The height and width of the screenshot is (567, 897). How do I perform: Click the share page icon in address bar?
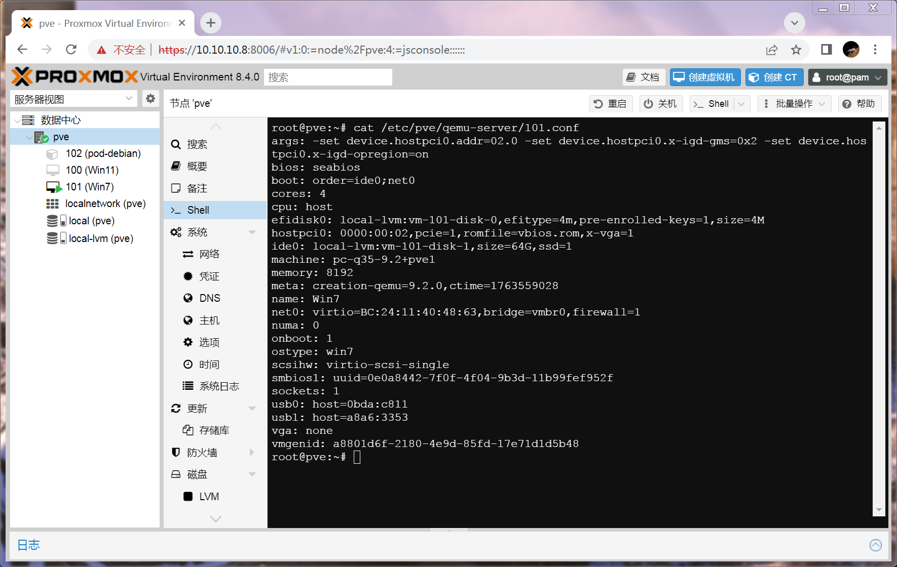tap(772, 50)
